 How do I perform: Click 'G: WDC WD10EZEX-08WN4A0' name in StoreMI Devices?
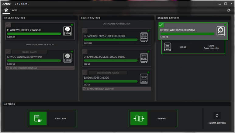[x=178, y=30]
